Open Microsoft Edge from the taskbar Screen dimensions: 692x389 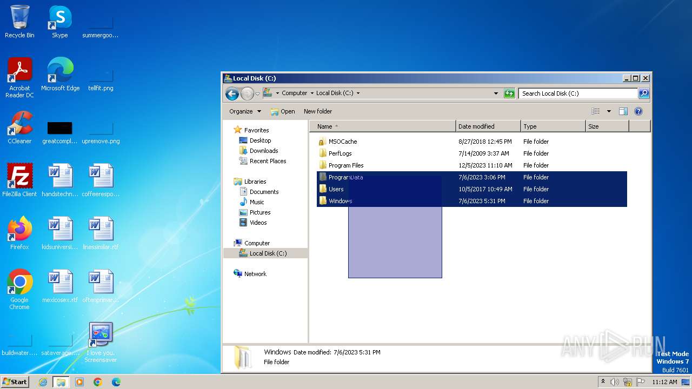point(116,382)
